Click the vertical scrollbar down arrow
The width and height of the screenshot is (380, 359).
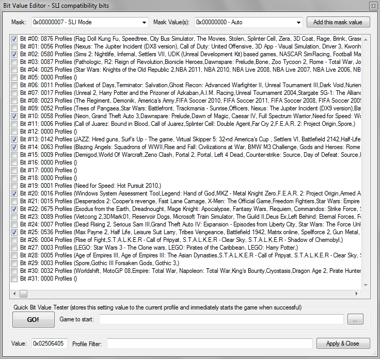[x=366, y=285]
